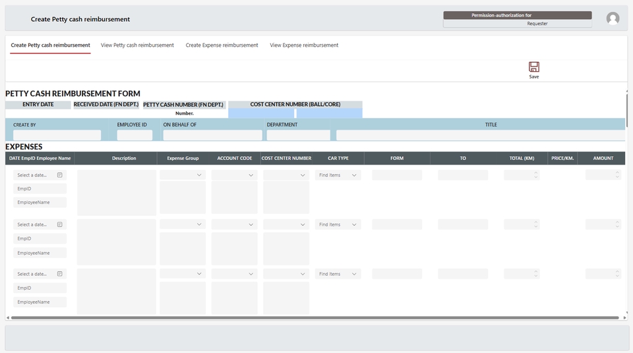Click second row Description text area
The image size is (633, 353).
(116, 242)
